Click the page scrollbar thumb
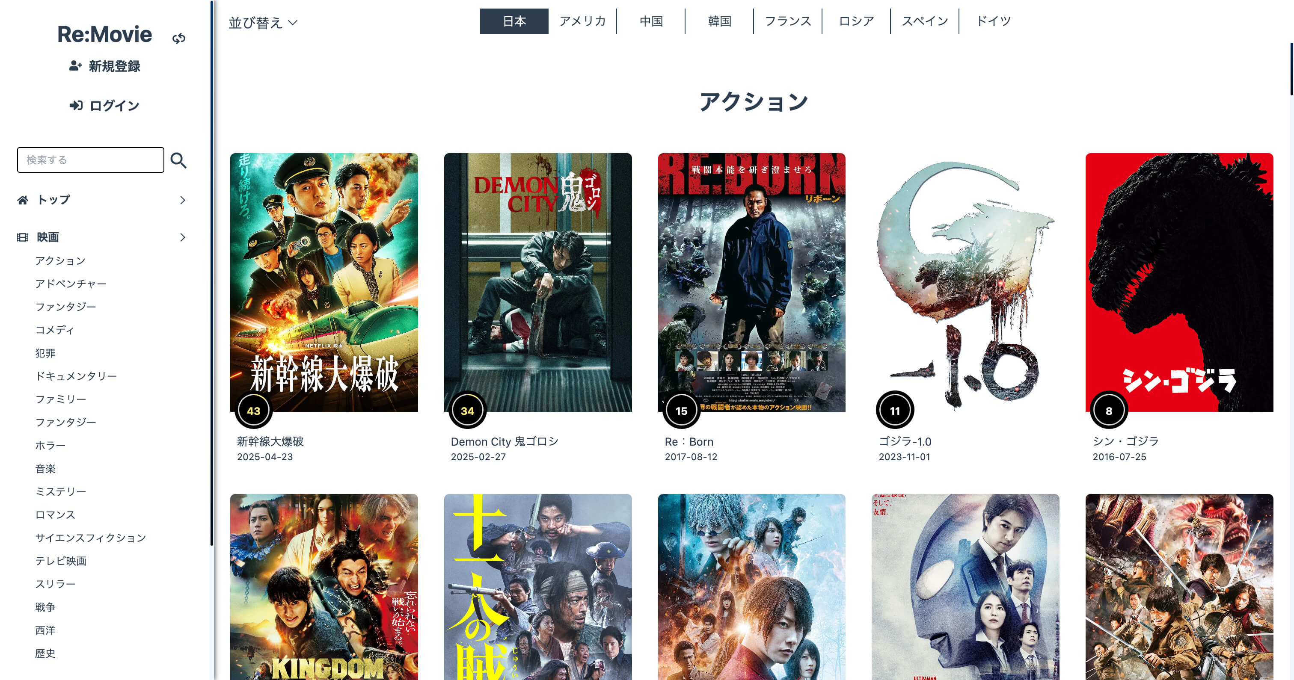 point(1291,69)
